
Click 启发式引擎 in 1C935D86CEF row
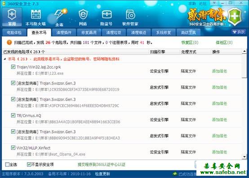(159, 87)
